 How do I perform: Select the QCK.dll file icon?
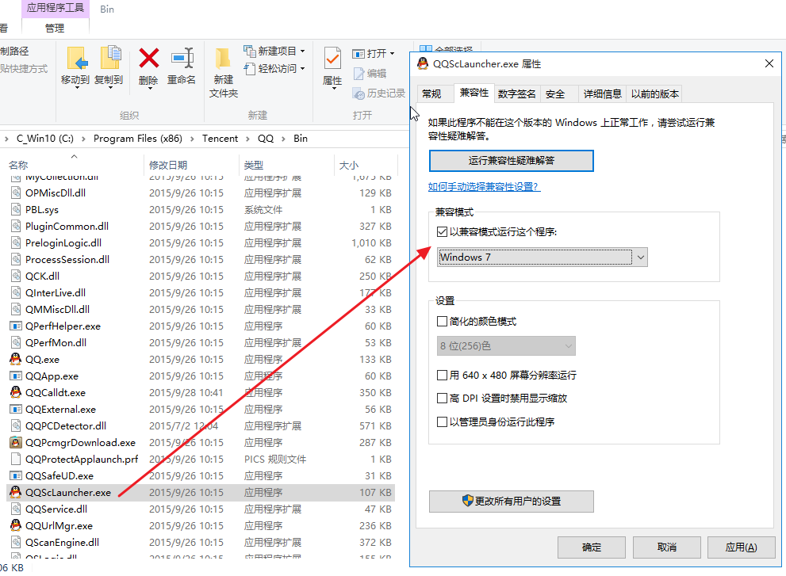[16, 276]
